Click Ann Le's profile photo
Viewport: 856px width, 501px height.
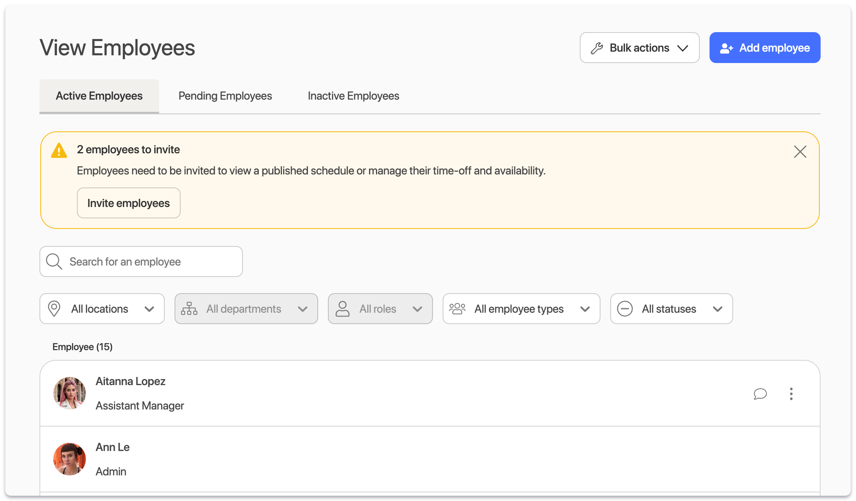point(70,459)
